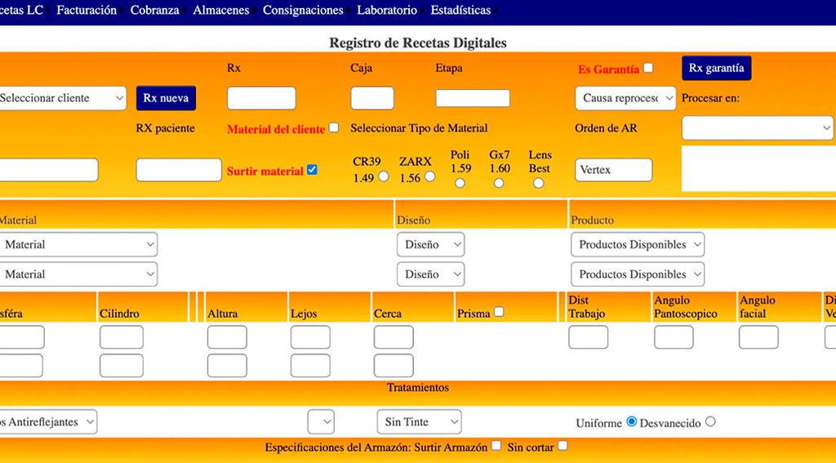Open the Laboratorio menu

click(x=387, y=11)
